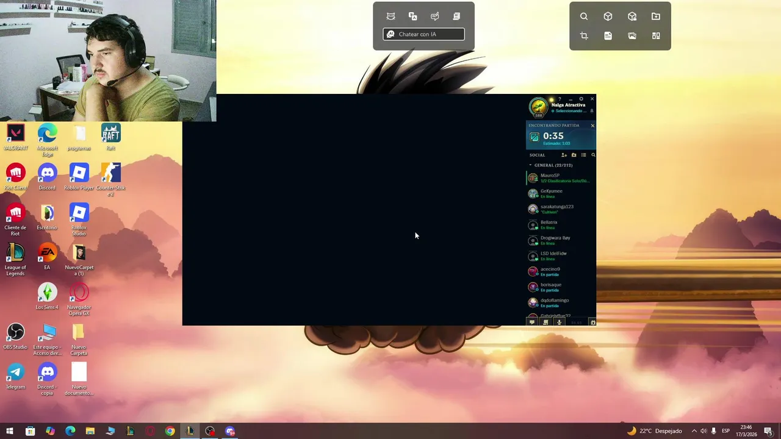Open the OBS Studio desktop shortcut

point(15,336)
